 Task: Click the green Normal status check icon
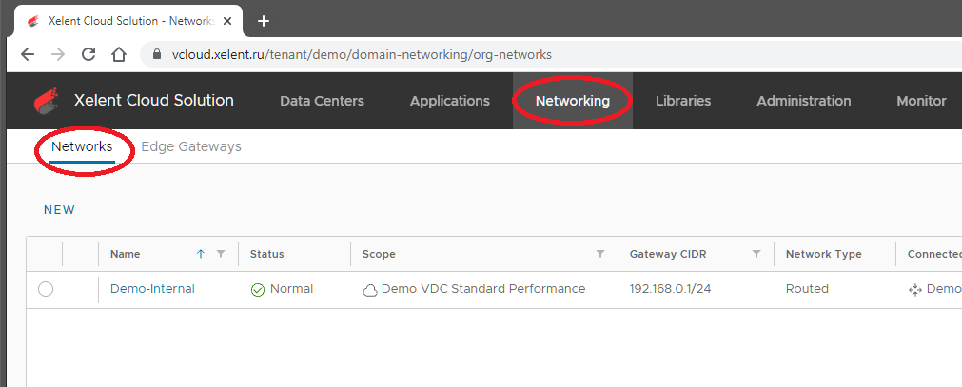click(x=258, y=289)
